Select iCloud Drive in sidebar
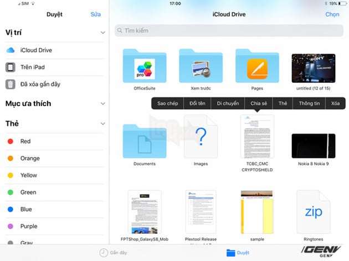The width and height of the screenshot is (349, 261). tap(36, 50)
